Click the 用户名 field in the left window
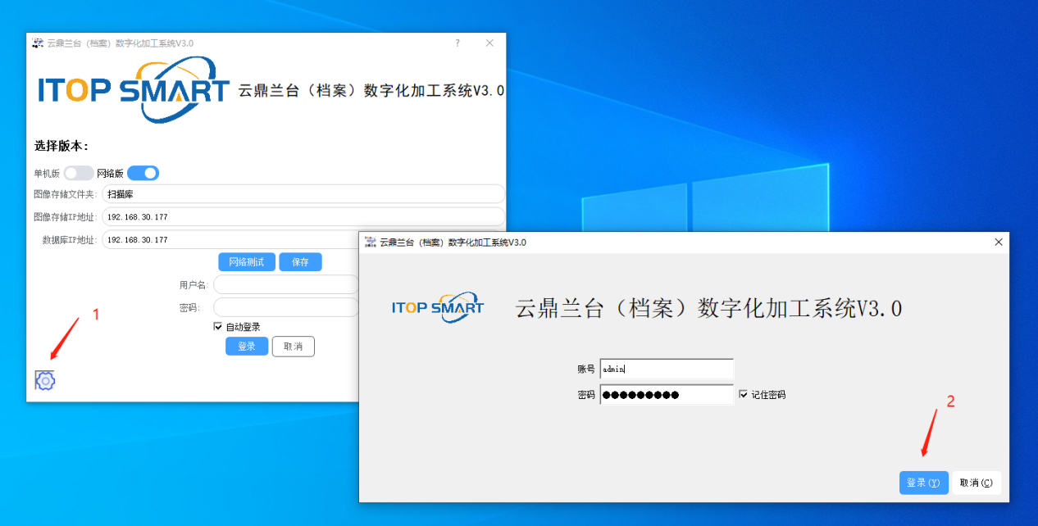The width and height of the screenshot is (1038, 526). click(285, 284)
